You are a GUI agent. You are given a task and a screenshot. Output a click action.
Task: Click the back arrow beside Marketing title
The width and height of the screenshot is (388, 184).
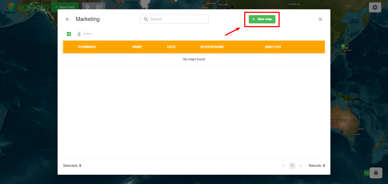tap(67, 19)
